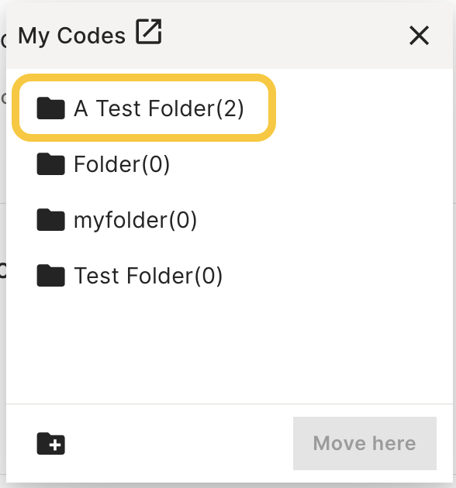Pick Test Folder(0) as the destination

[x=148, y=276]
